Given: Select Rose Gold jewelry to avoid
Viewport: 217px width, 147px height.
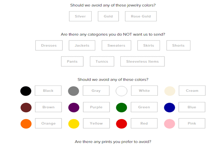Looking at the screenshot, I should (141, 16).
